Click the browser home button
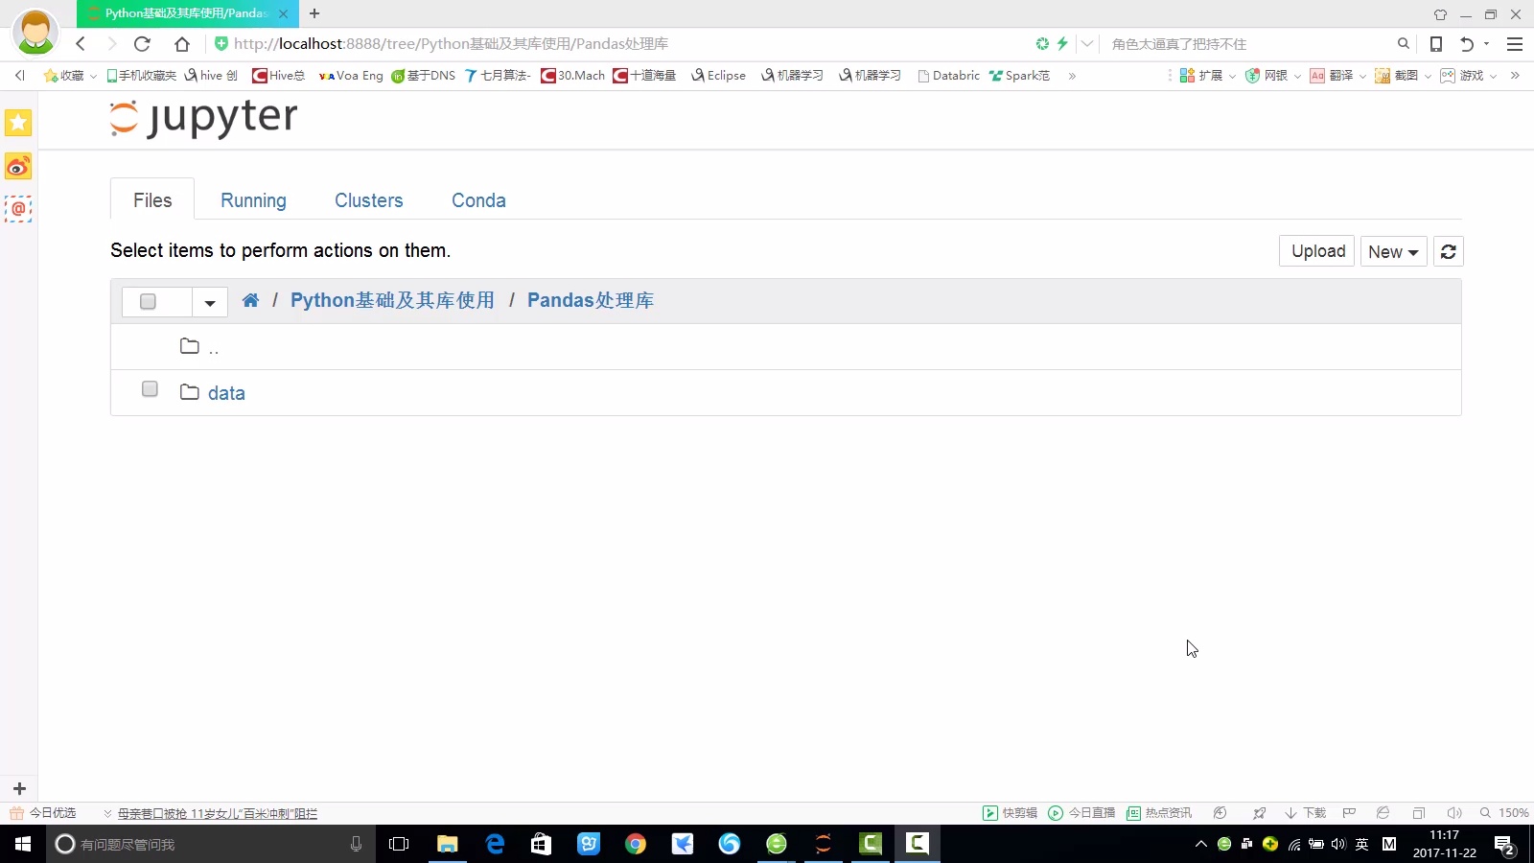Viewport: 1534px width, 863px height. 182,43
